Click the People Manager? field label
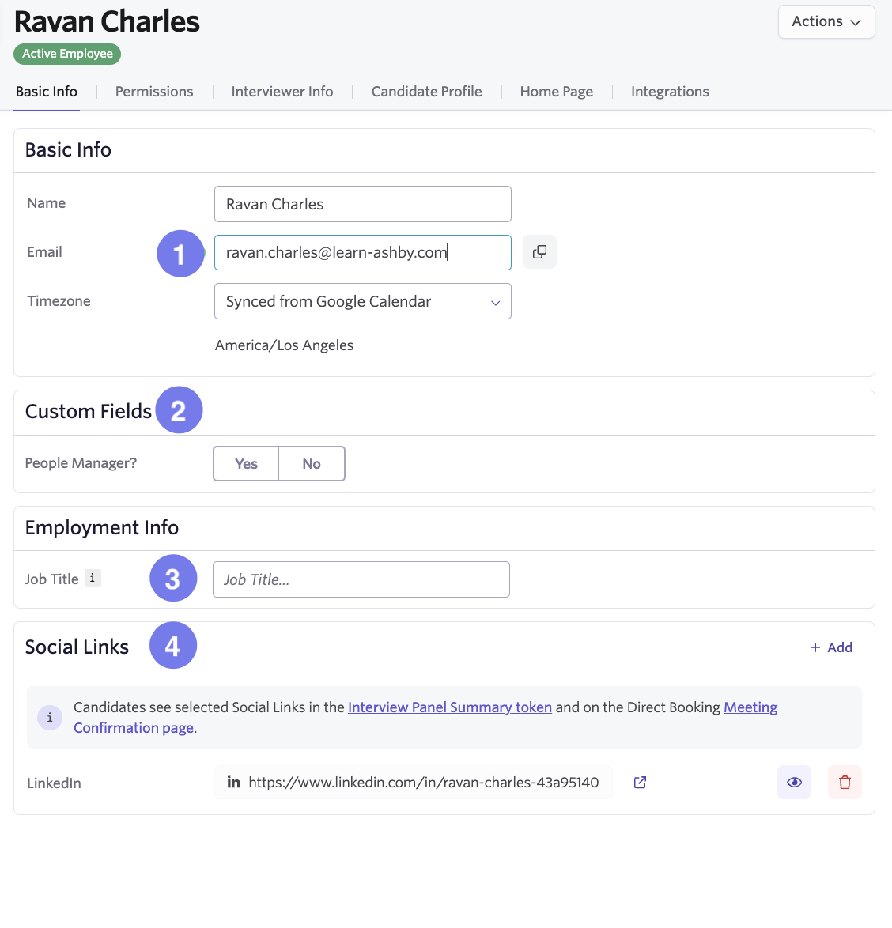The height and width of the screenshot is (928, 892). click(81, 463)
